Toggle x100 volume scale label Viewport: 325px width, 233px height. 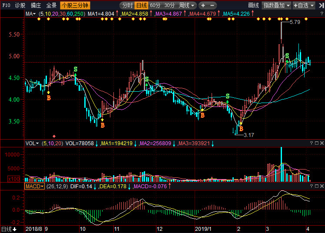tap(13, 179)
